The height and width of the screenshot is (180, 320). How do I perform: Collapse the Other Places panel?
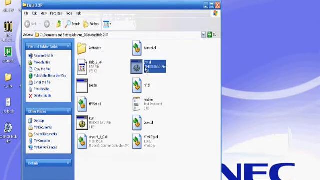click(x=68, y=111)
